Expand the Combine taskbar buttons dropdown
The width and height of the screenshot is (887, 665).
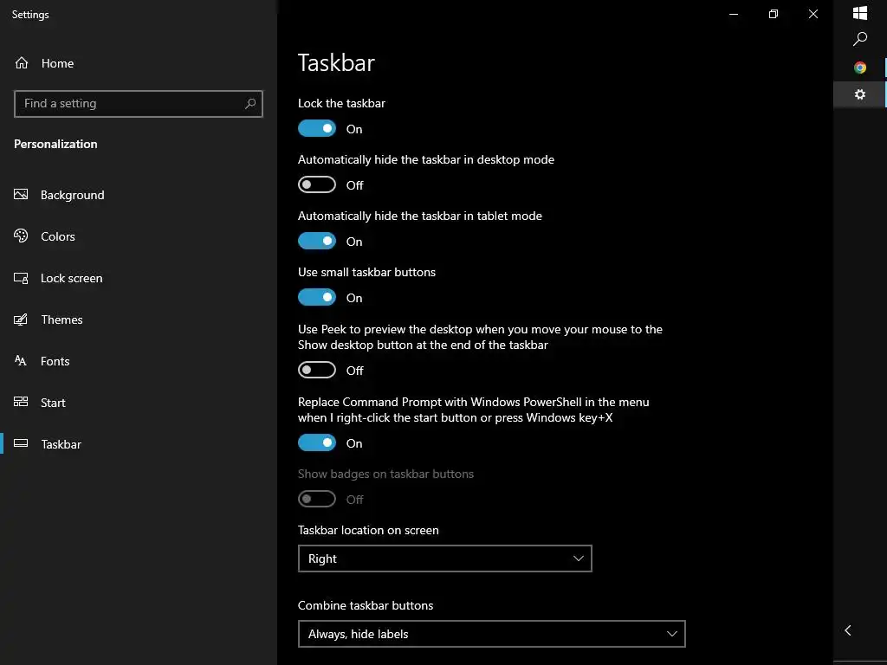491,635
